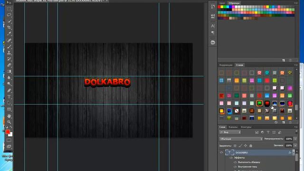
Task: Turn layer filtering switch on or off
Action: click(296, 132)
